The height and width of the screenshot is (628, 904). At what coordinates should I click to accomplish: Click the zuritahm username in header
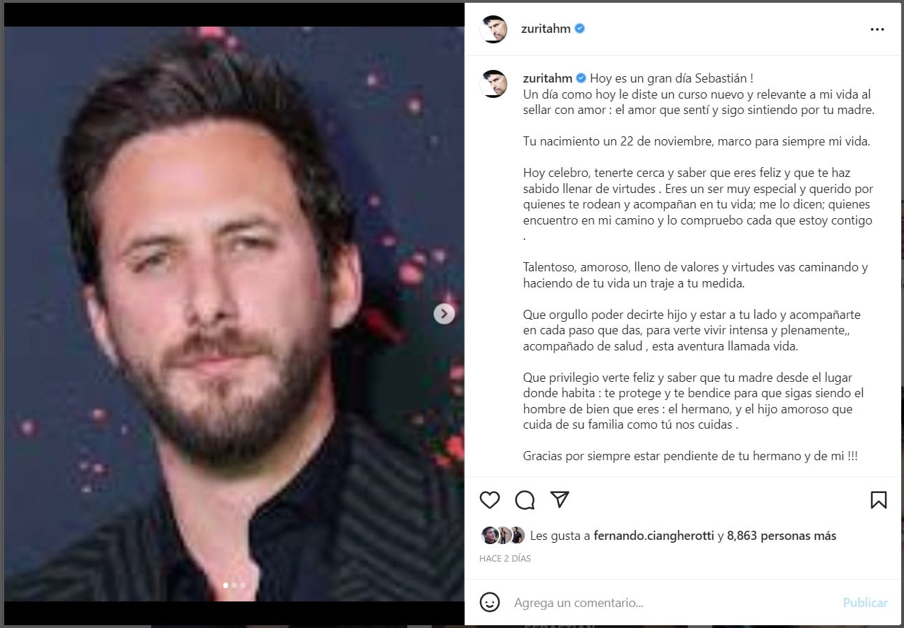pos(546,29)
